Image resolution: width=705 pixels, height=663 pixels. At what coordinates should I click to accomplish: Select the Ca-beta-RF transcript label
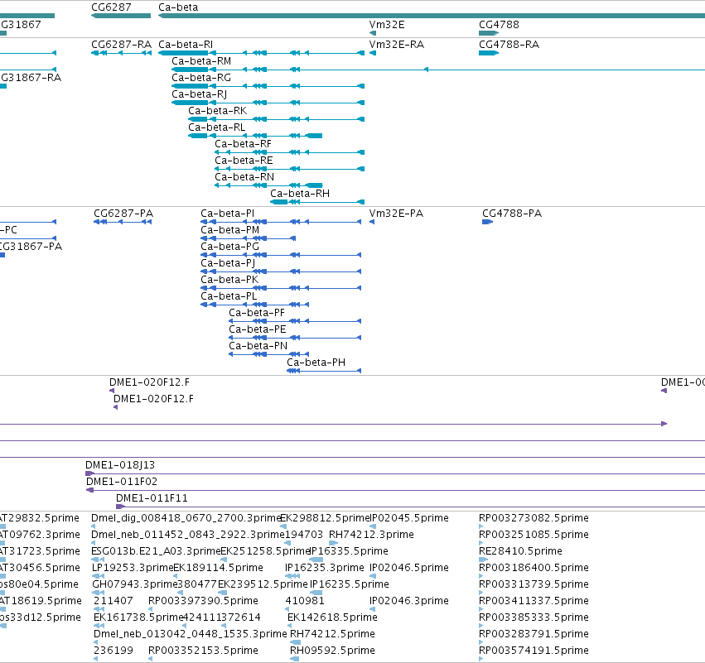coord(244,144)
